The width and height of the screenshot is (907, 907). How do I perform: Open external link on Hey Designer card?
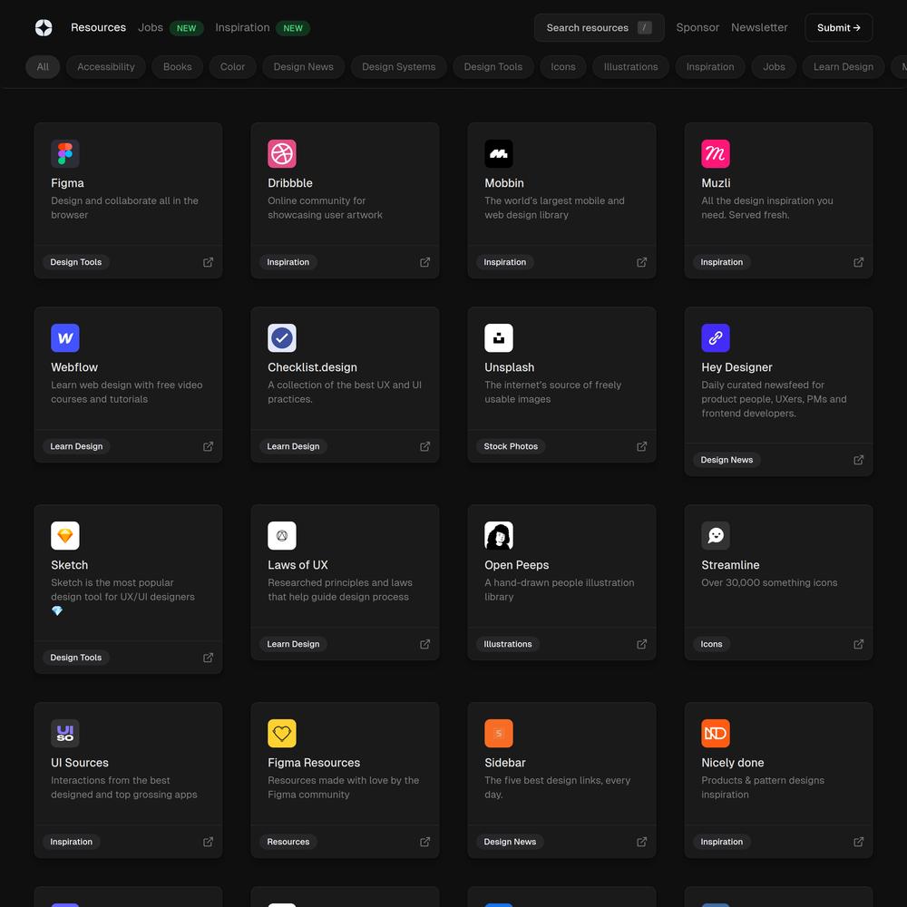click(859, 460)
